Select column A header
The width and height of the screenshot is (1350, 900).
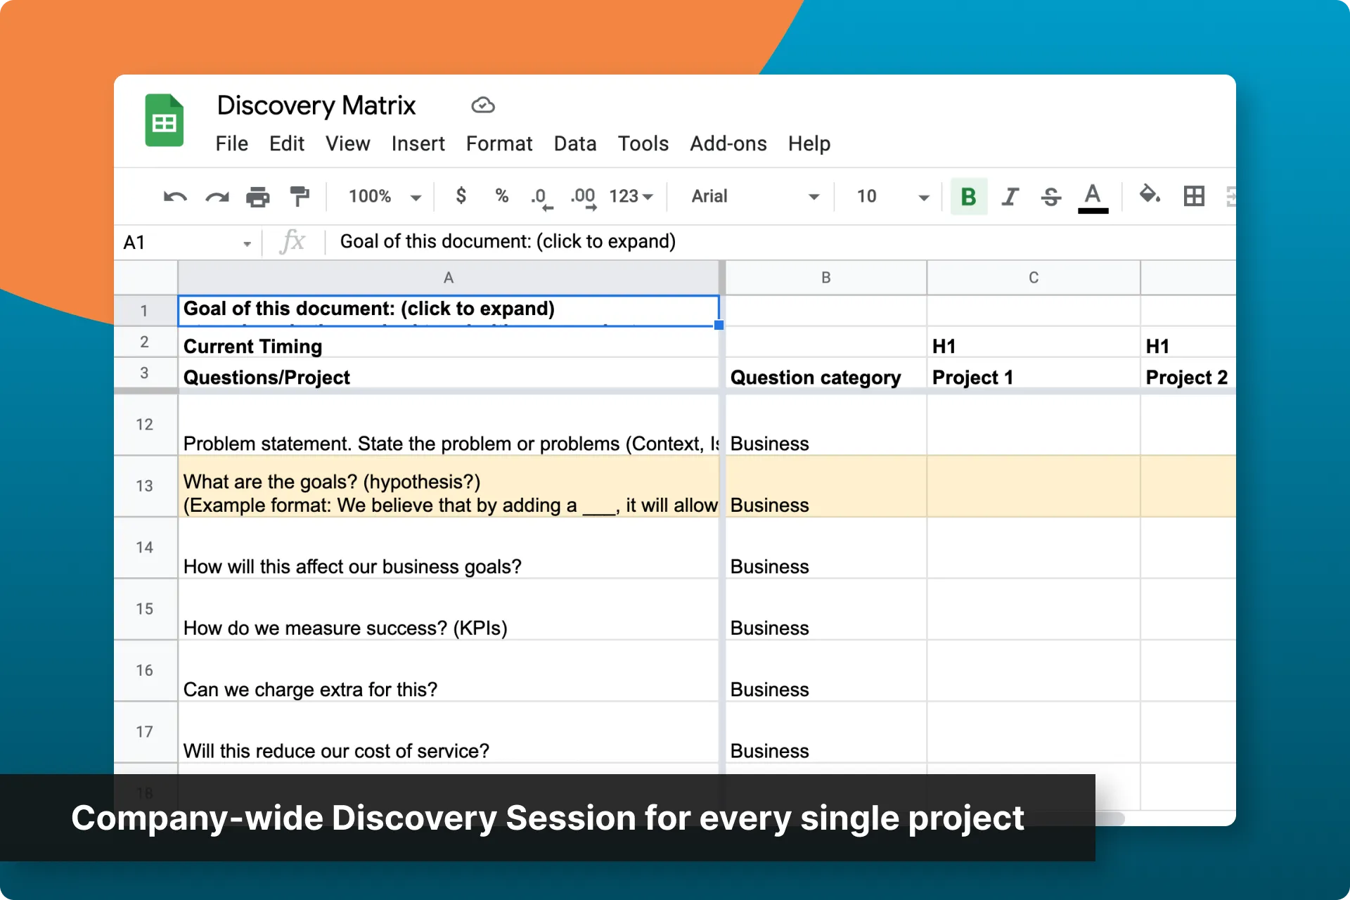(x=449, y=278)
